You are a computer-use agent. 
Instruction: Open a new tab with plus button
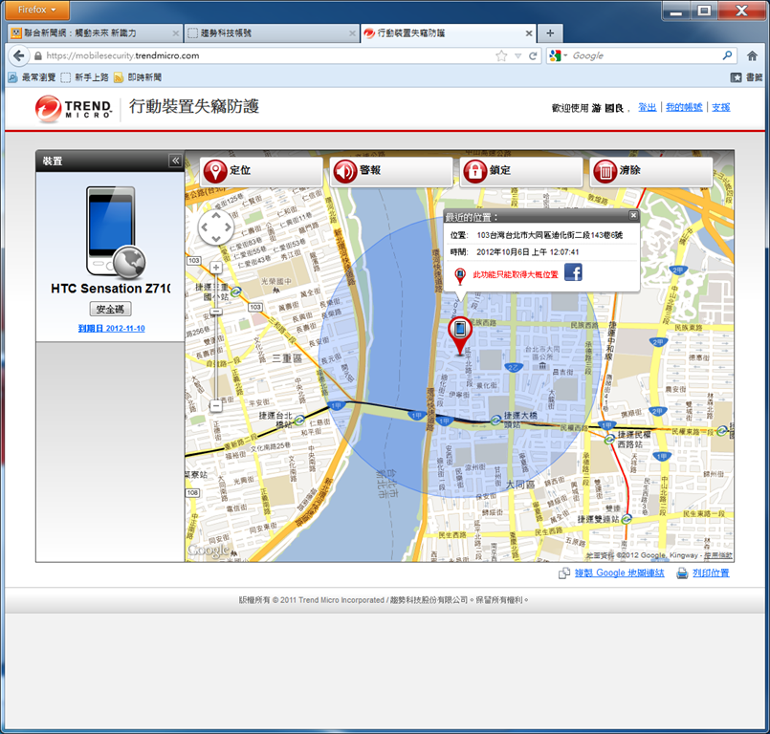click(550, 33)
